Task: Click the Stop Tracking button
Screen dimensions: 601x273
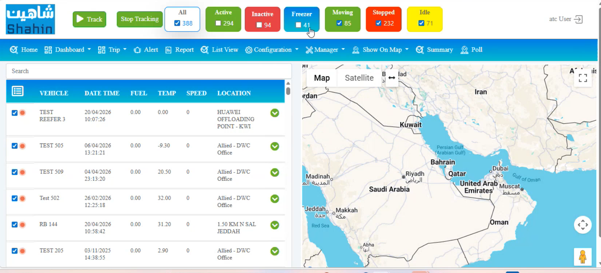Action: pyautogui.click(x=140, y=19)
